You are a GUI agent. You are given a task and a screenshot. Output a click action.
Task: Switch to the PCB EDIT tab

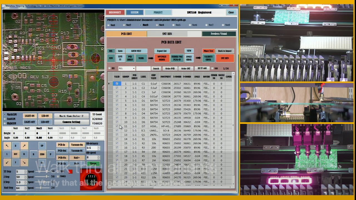126,34
